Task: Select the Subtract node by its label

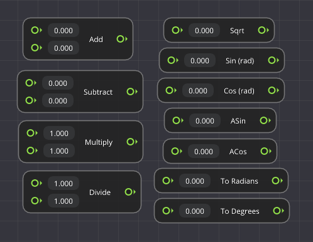Action: click(x=98, y=92)
